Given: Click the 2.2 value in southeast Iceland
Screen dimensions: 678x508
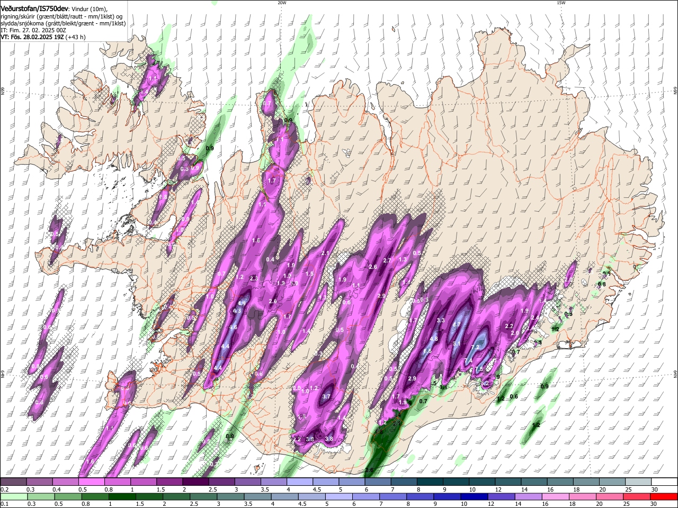Looking at the screenshot, I should [509, 326].
